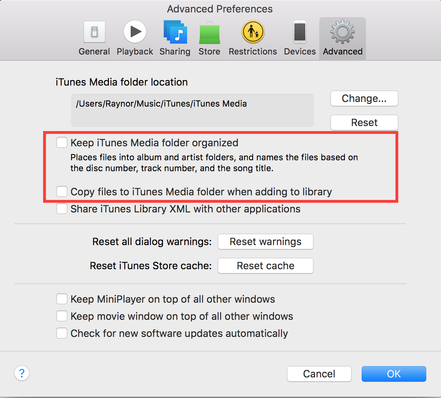Click the 'Reset all dialog warnings:' label
Screen dimensions: 441x398
point(152,242)
